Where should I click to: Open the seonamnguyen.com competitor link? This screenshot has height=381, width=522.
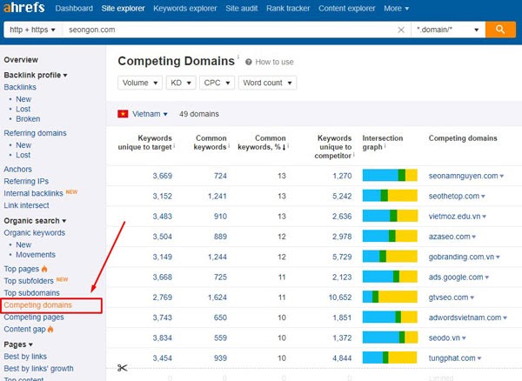click(x=464, y=176)
